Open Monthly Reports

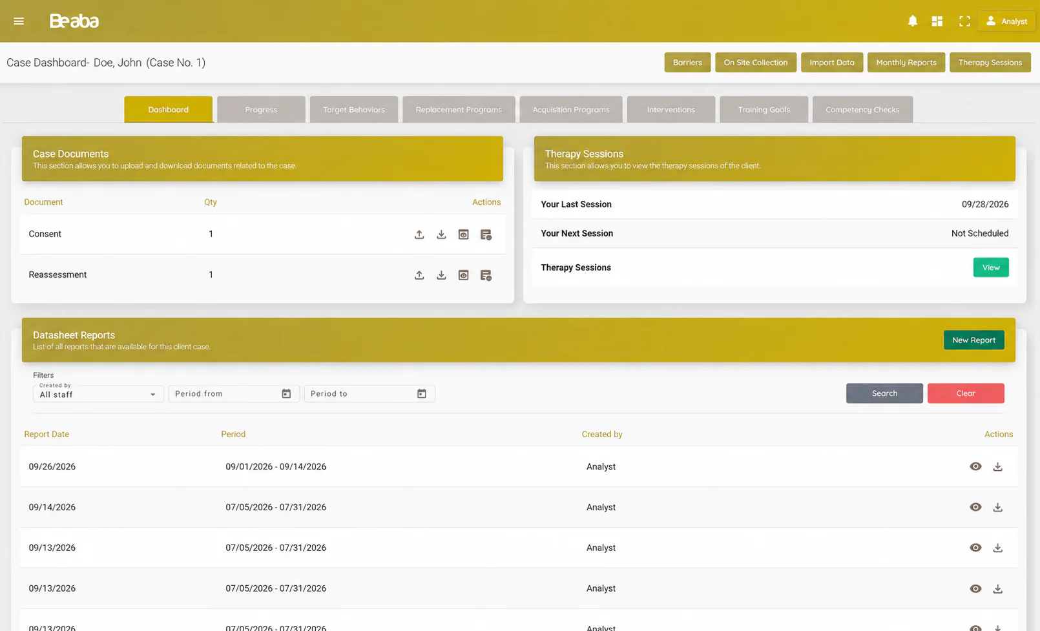(x=906, y=63)
